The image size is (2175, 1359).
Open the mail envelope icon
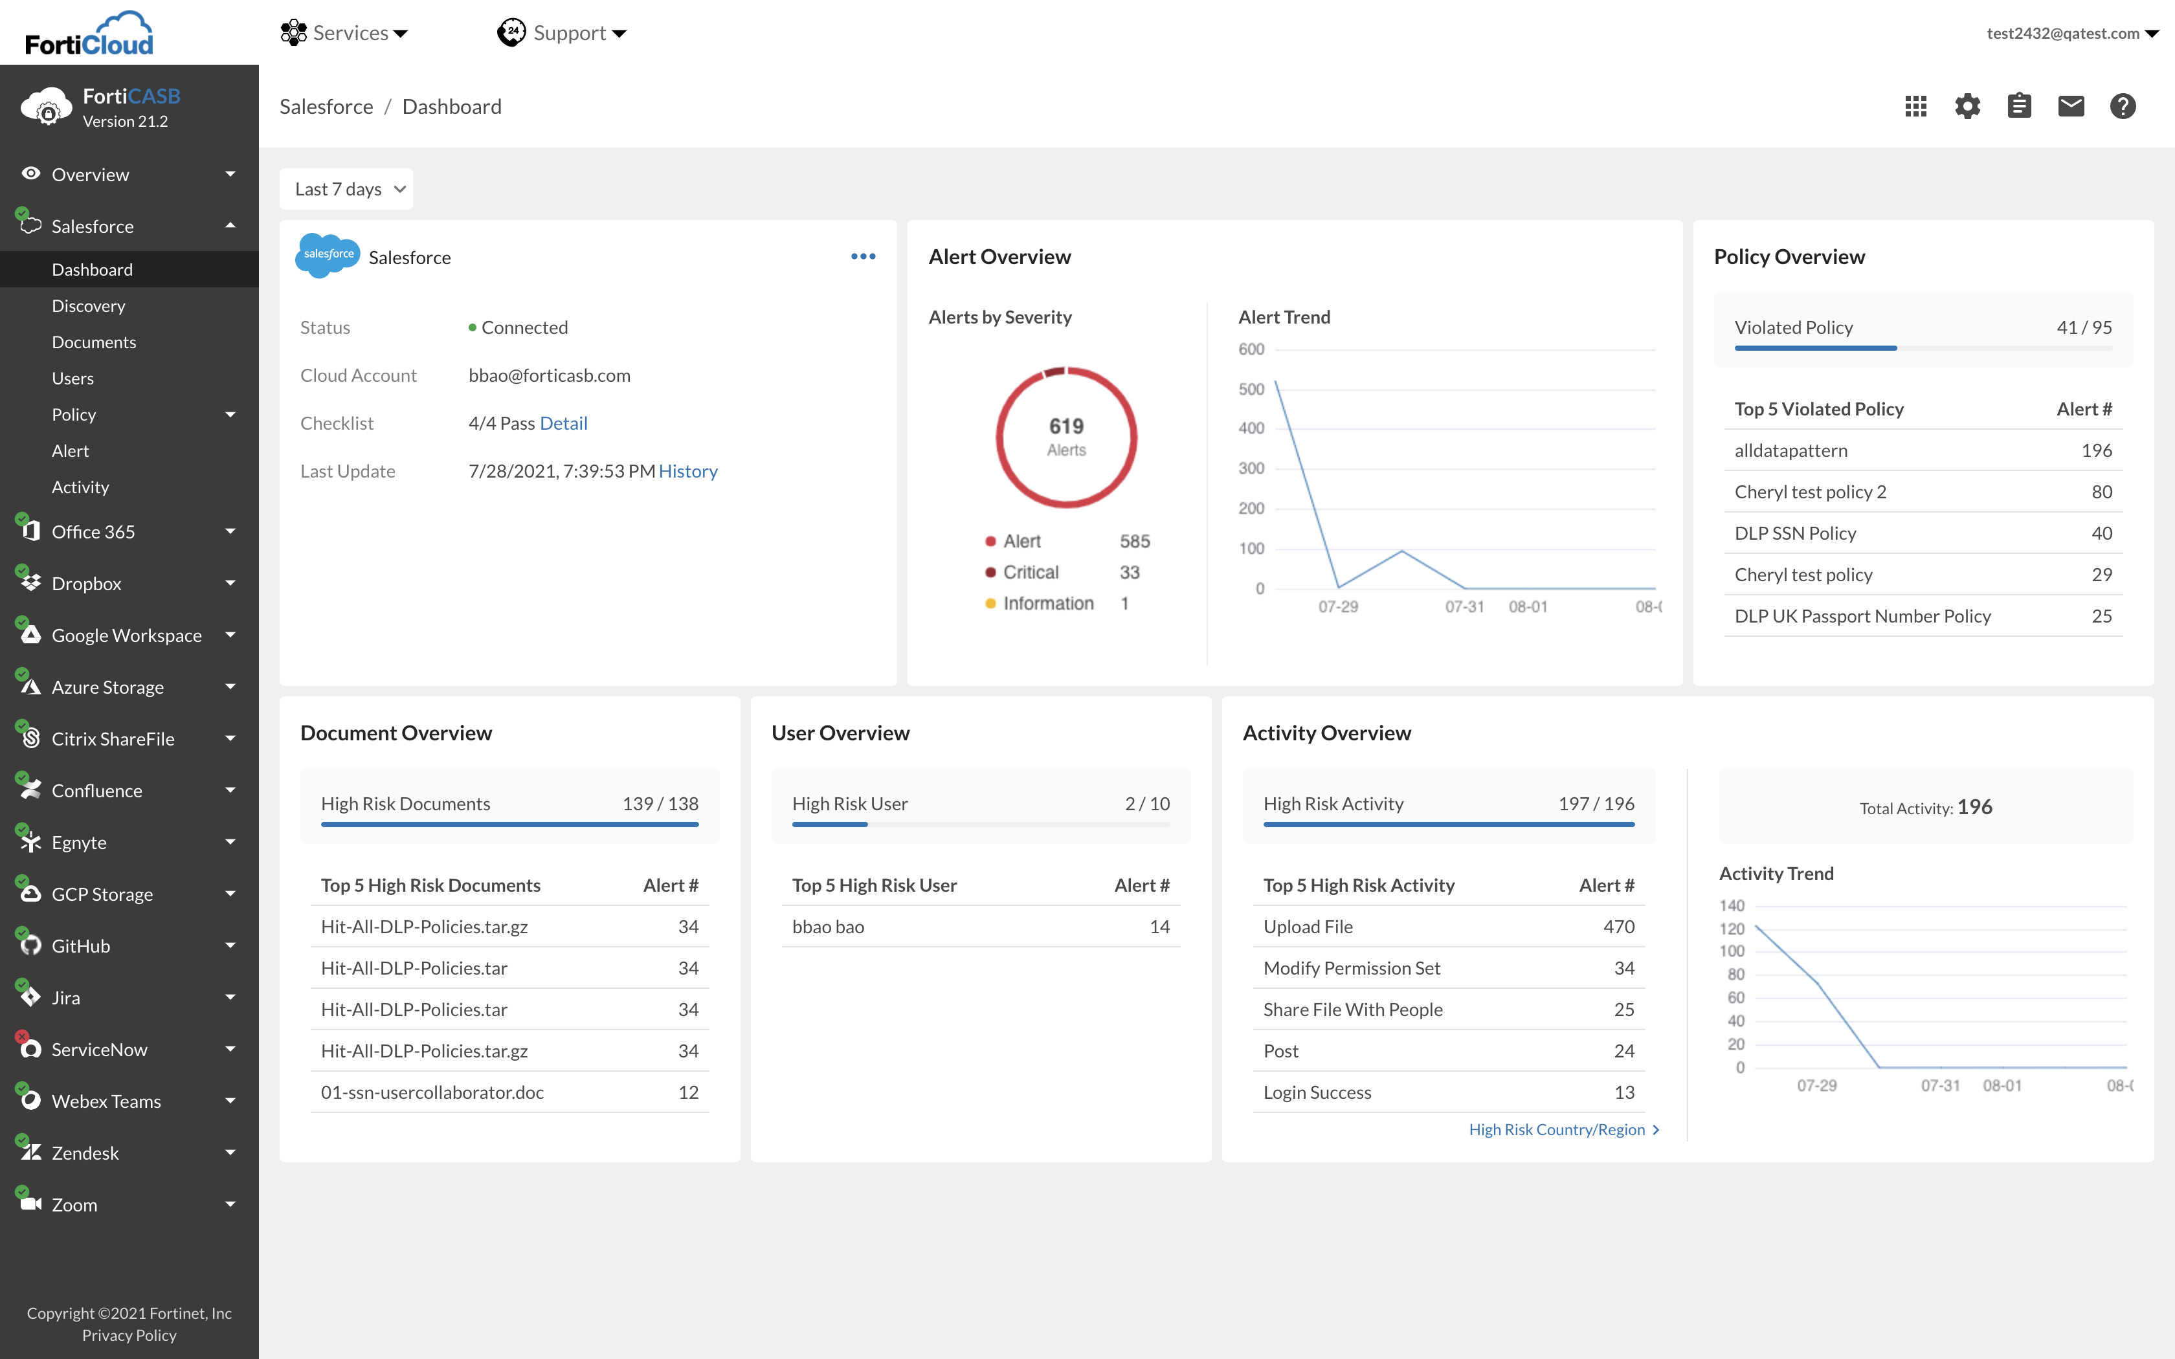tap(2071, 106)
